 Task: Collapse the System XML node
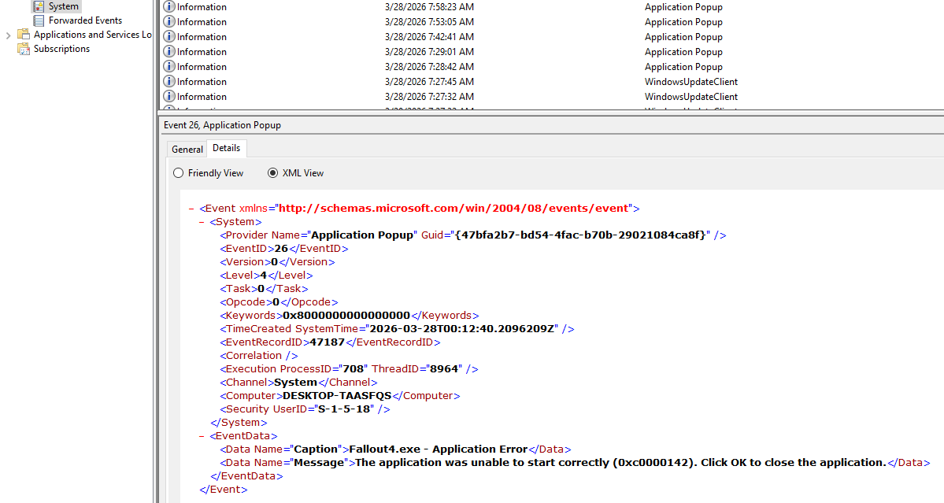point(202,222)
